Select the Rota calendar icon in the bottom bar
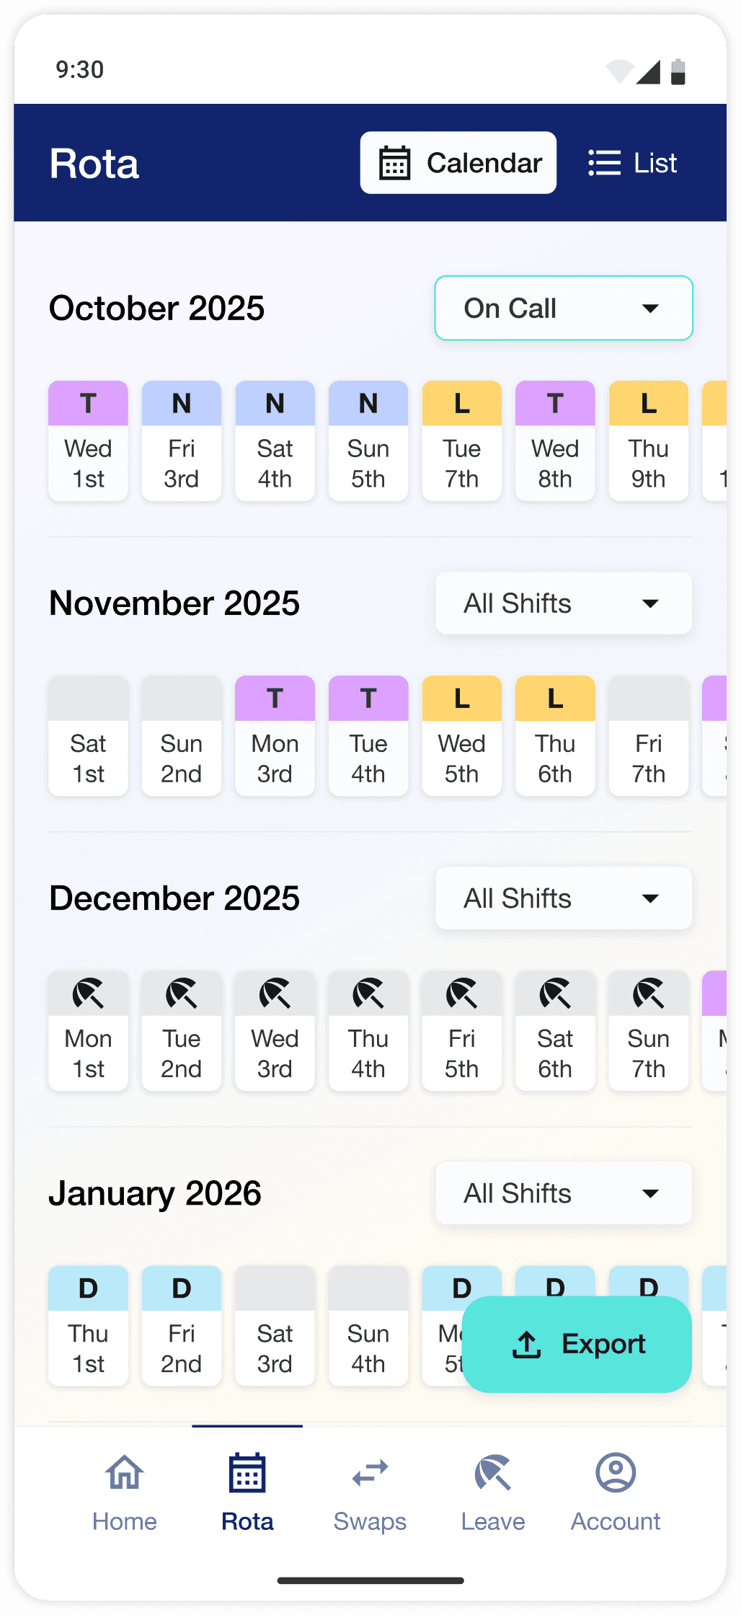741x1615 pixels. (247, 1472)
